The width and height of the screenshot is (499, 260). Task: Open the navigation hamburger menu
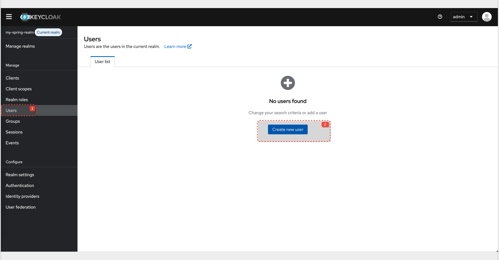point(9,16)
